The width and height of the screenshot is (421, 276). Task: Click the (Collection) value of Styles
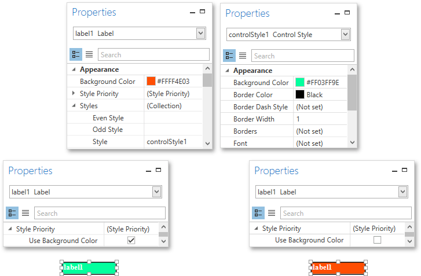coord(164,106)
